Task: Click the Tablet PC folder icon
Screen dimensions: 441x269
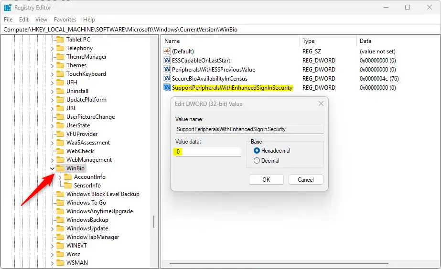Action: (60, 39)
